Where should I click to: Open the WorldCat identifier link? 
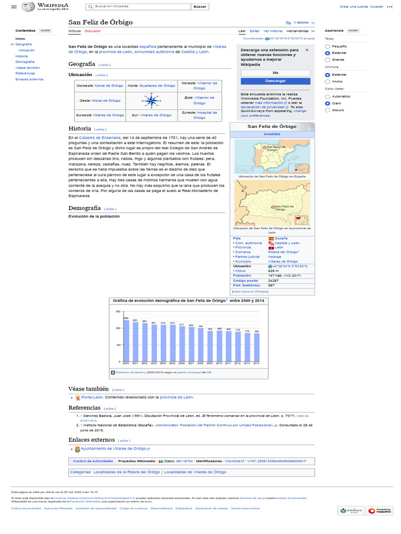pos(234,462)
